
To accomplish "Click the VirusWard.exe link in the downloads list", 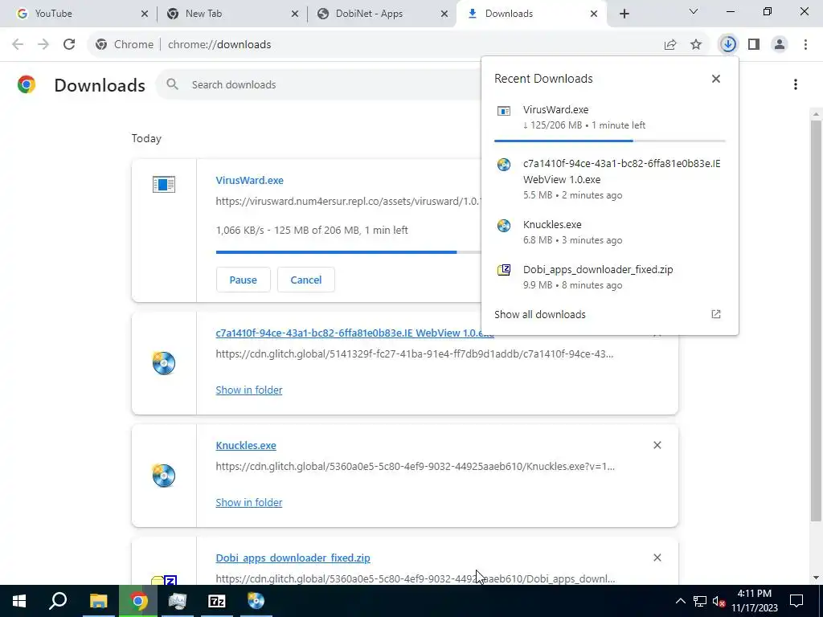I will (249, 180).
